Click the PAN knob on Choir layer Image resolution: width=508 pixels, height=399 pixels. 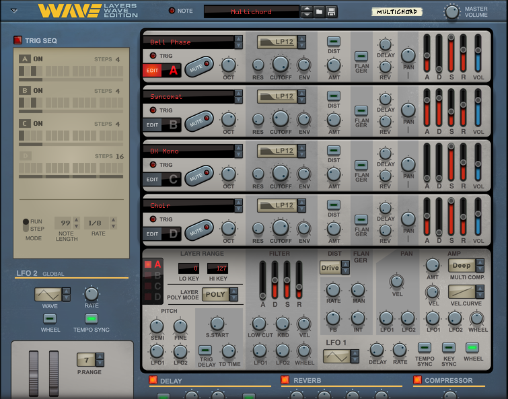point(408,219)
